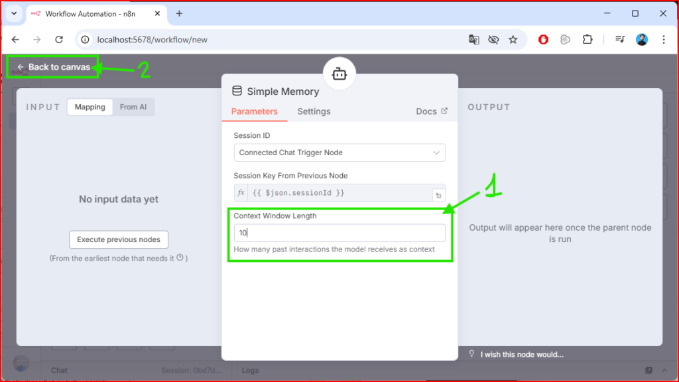Open the browser tab search chevron
Screen dimensions: 679x382
[14, 13]
